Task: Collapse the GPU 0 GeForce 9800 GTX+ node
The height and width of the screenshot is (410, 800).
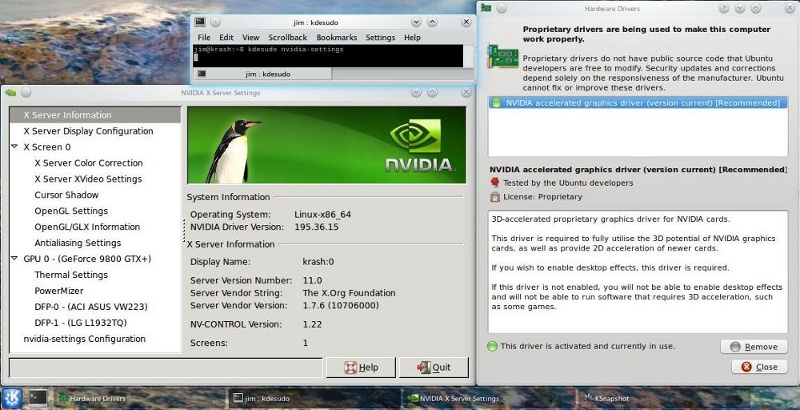Action: (15, 259)
